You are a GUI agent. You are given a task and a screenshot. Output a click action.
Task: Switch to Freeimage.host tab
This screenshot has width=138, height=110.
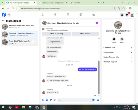[53, 3]
